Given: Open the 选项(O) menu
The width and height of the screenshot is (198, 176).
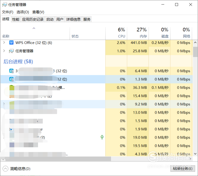Looking at the screenshot, I should (x=23, y=12).
